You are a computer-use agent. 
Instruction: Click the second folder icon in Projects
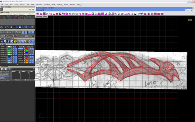click(x=6, y=69)
